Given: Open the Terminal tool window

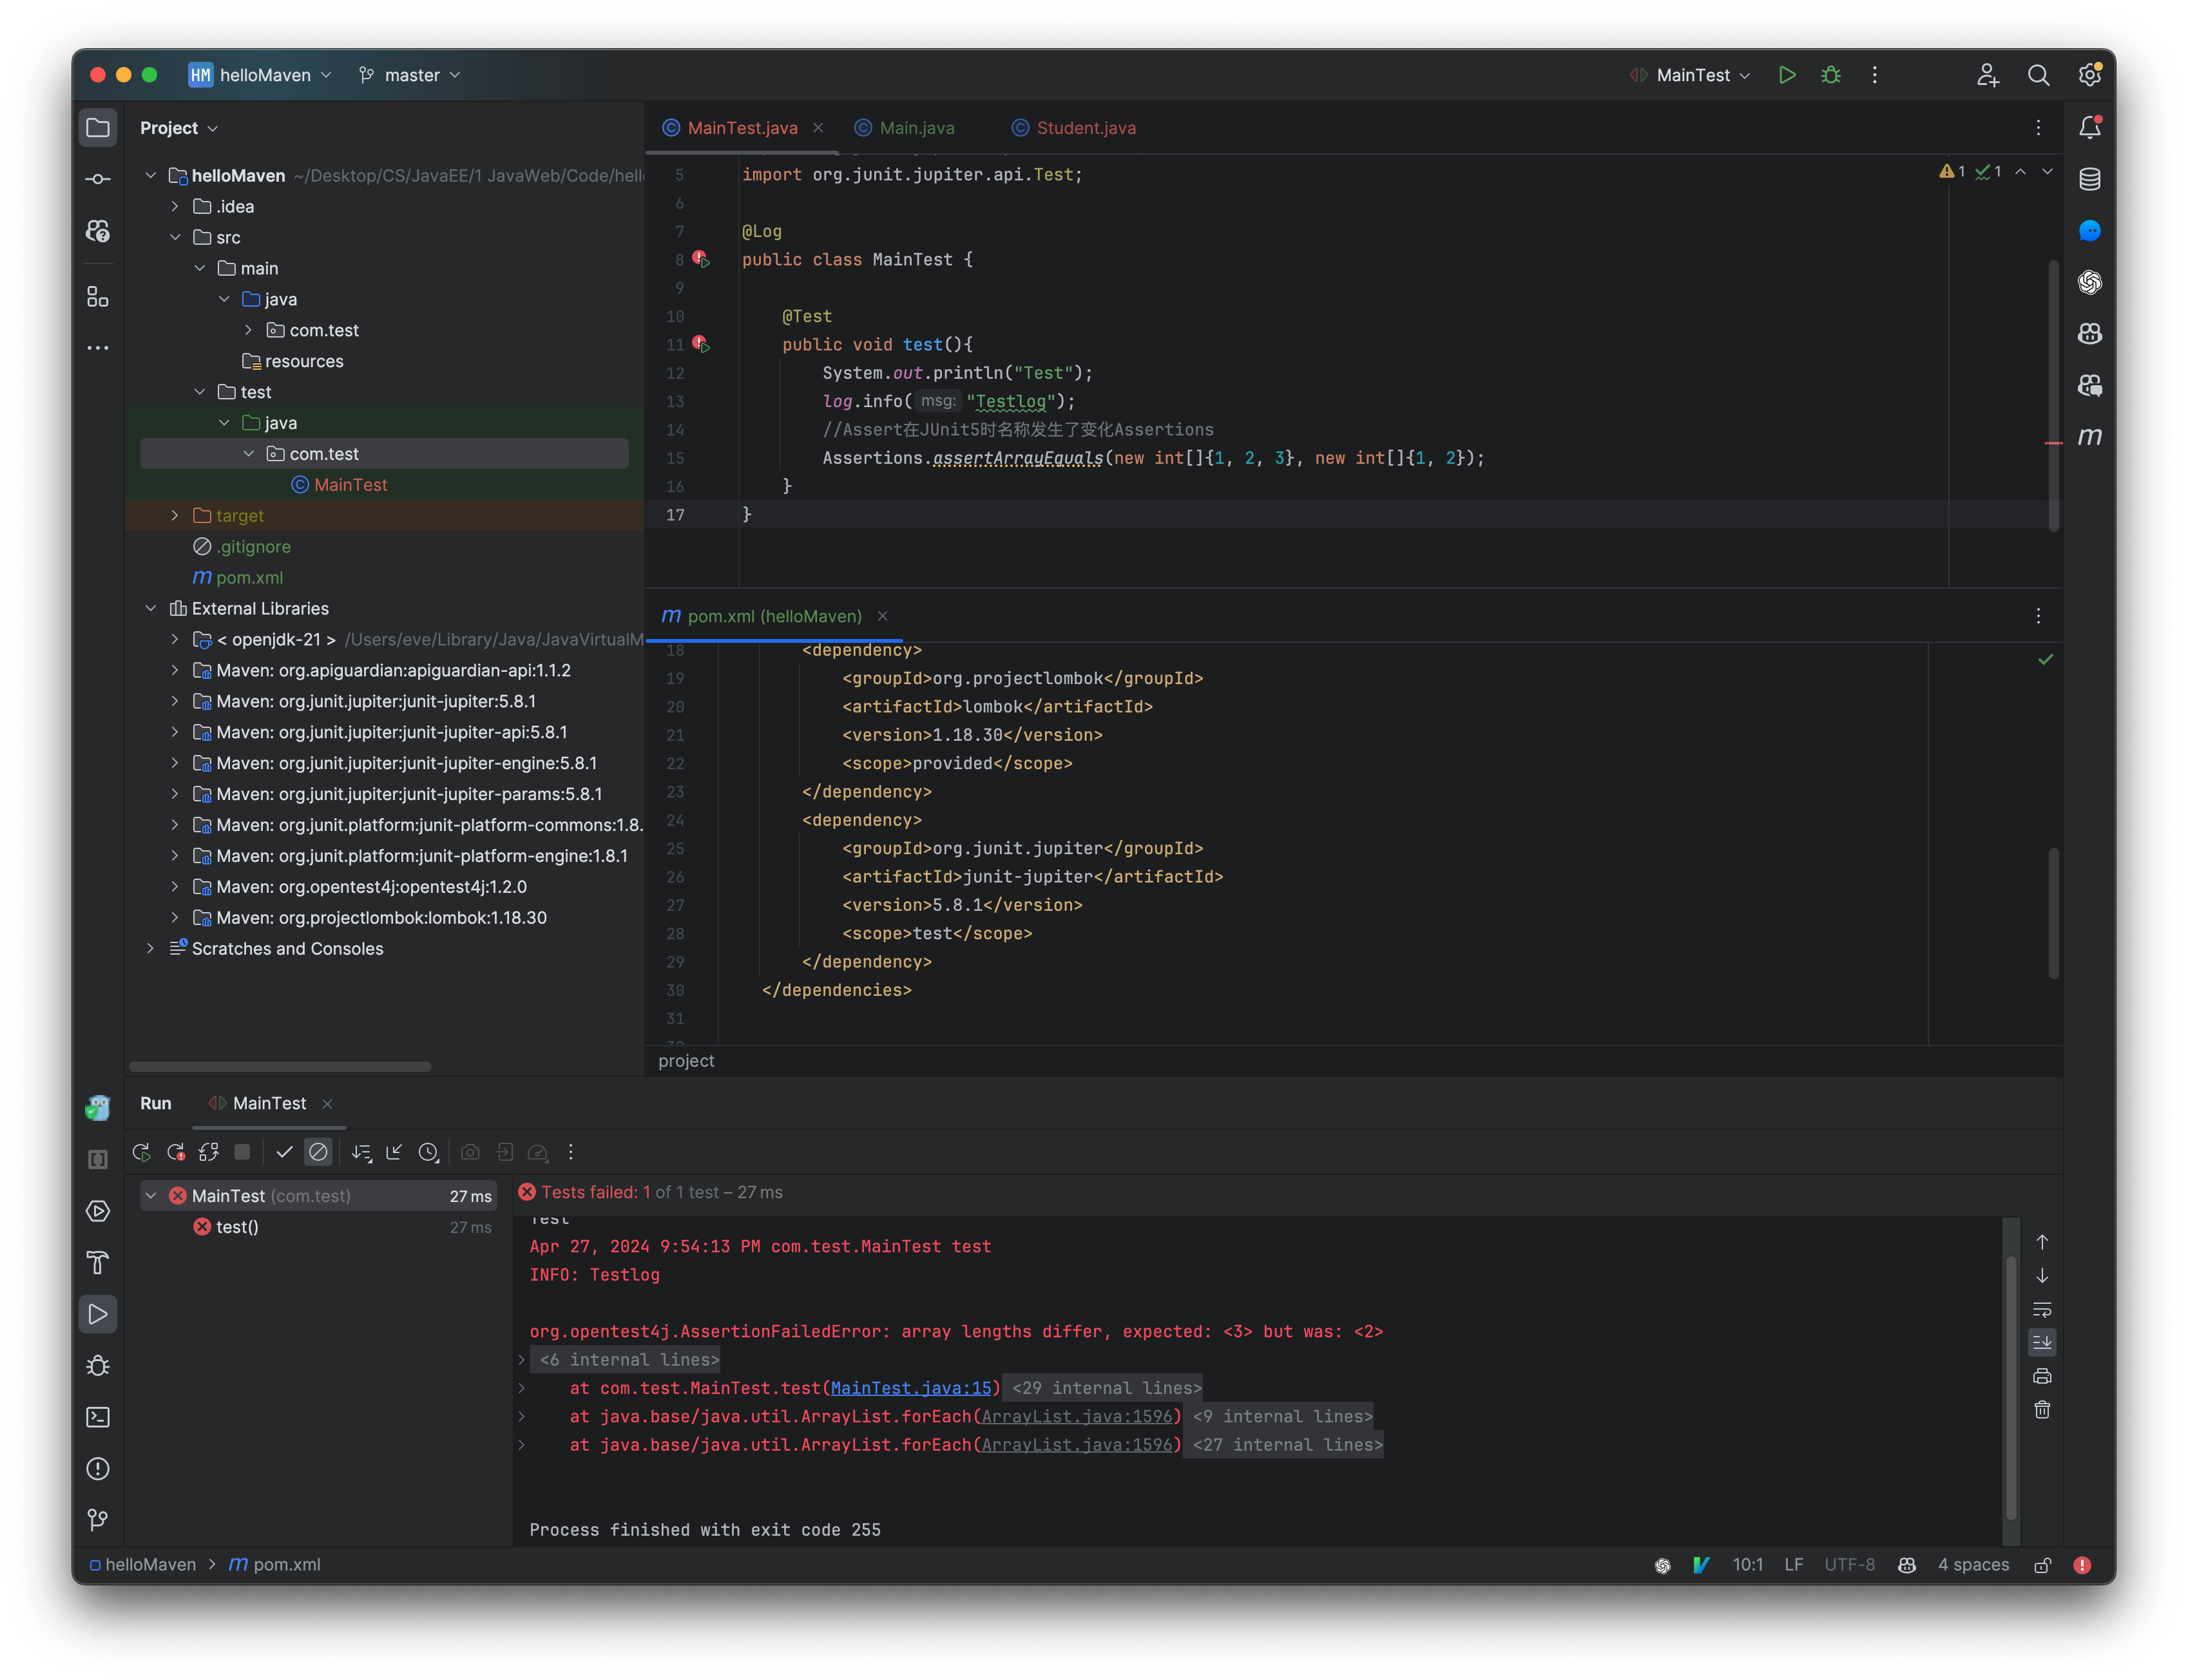Looking at the screenshot, I should 98,1417.
